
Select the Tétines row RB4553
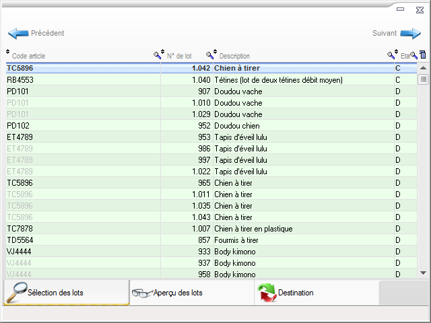[x=202, y=80]
